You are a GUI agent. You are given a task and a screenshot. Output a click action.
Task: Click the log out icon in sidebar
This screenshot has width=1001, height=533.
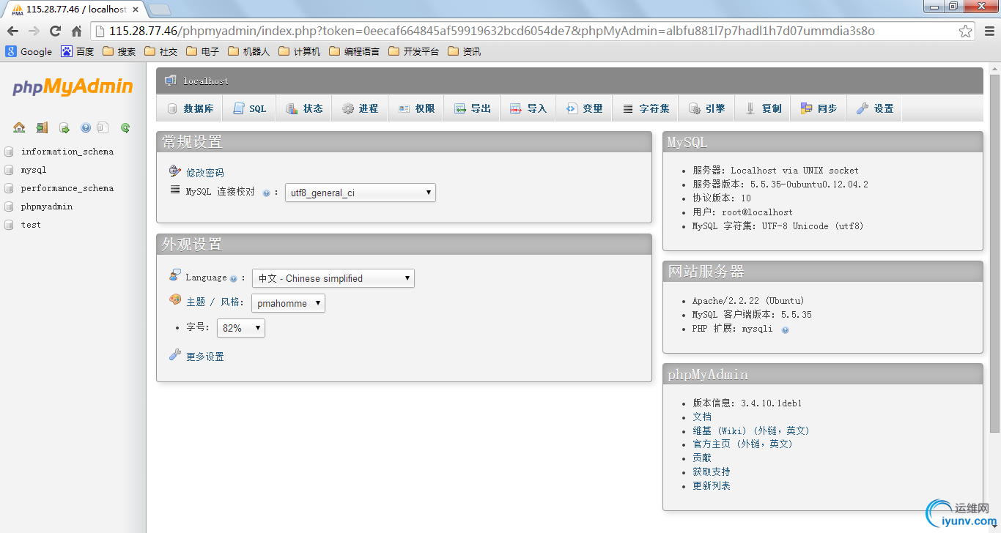coord(42,127)
